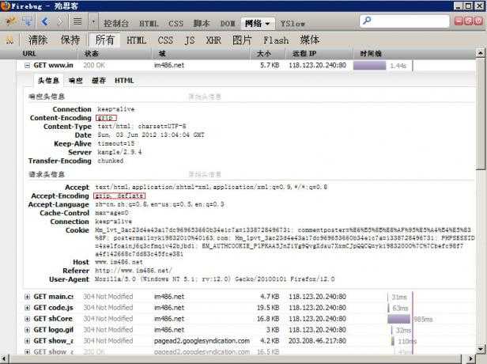Screen dimensions: 487x364
Task: Sort by the 状态 column header
Action: [x=115, y=54]
